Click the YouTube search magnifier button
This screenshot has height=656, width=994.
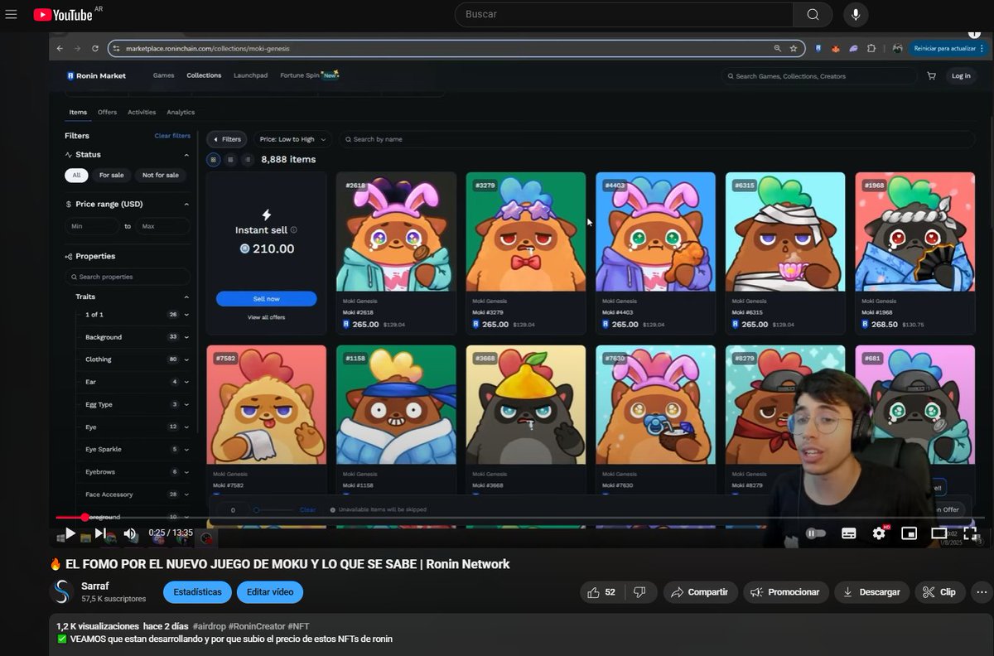813,14
